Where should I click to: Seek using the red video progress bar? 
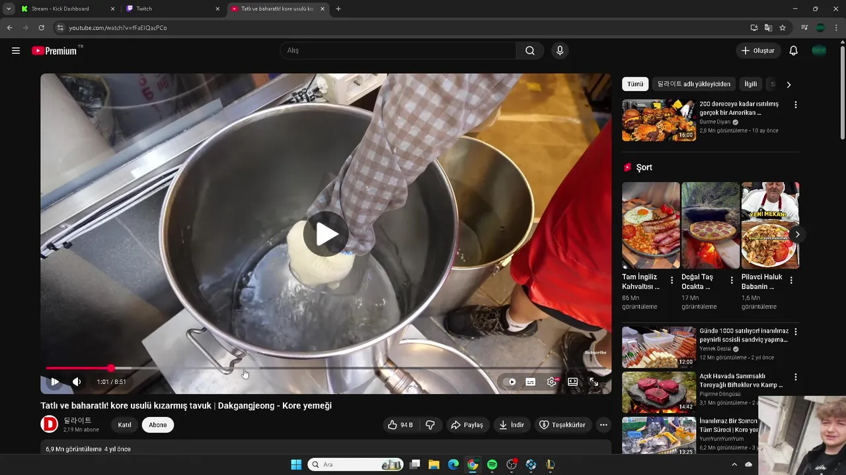pos(326,368)
